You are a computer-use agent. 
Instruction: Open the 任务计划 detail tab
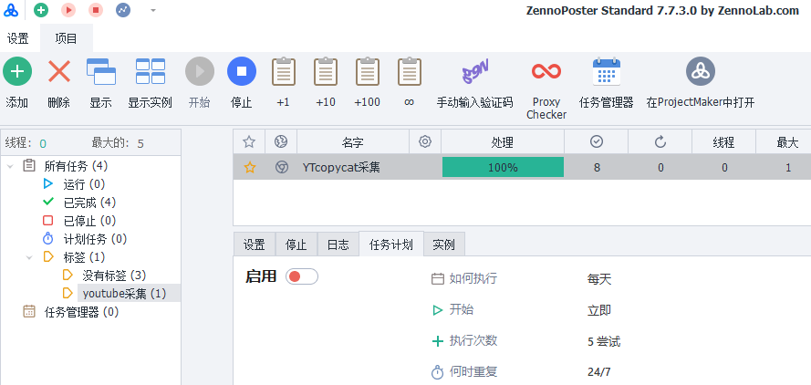tap(391, 245)
